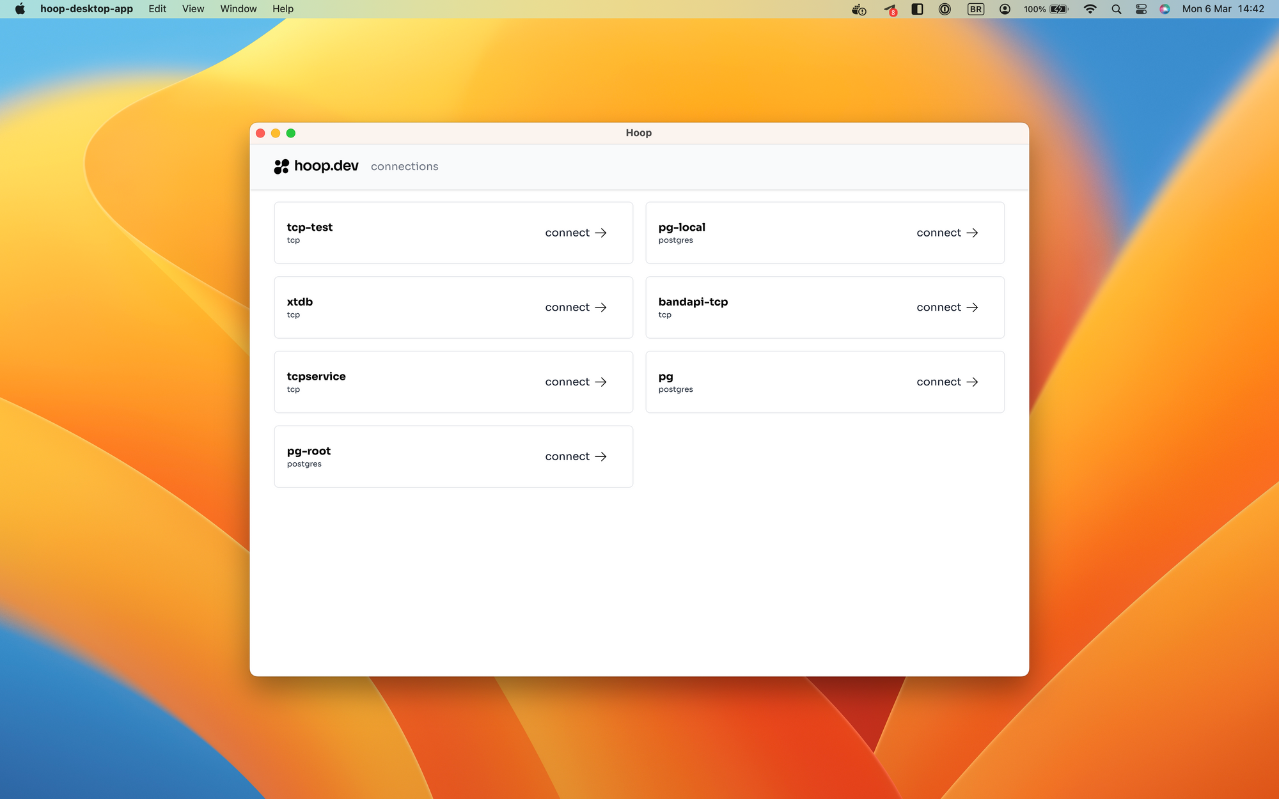
Task: Connect to the tcpservice connection
Action: click(x=575, y=382)
